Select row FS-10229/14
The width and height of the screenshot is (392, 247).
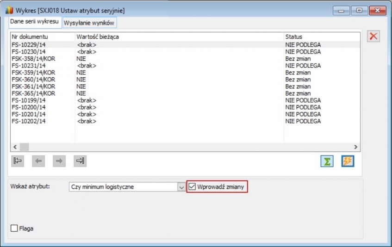185,45
